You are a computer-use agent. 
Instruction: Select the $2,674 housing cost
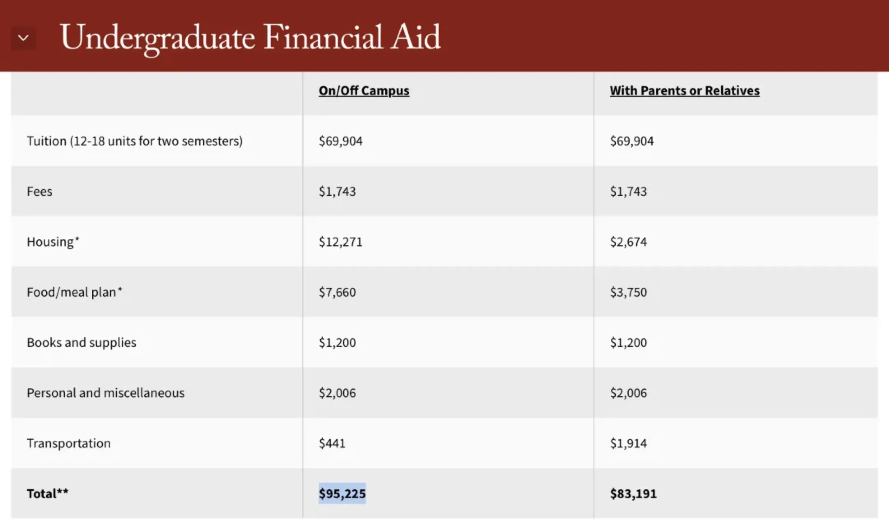coord(628,242)
